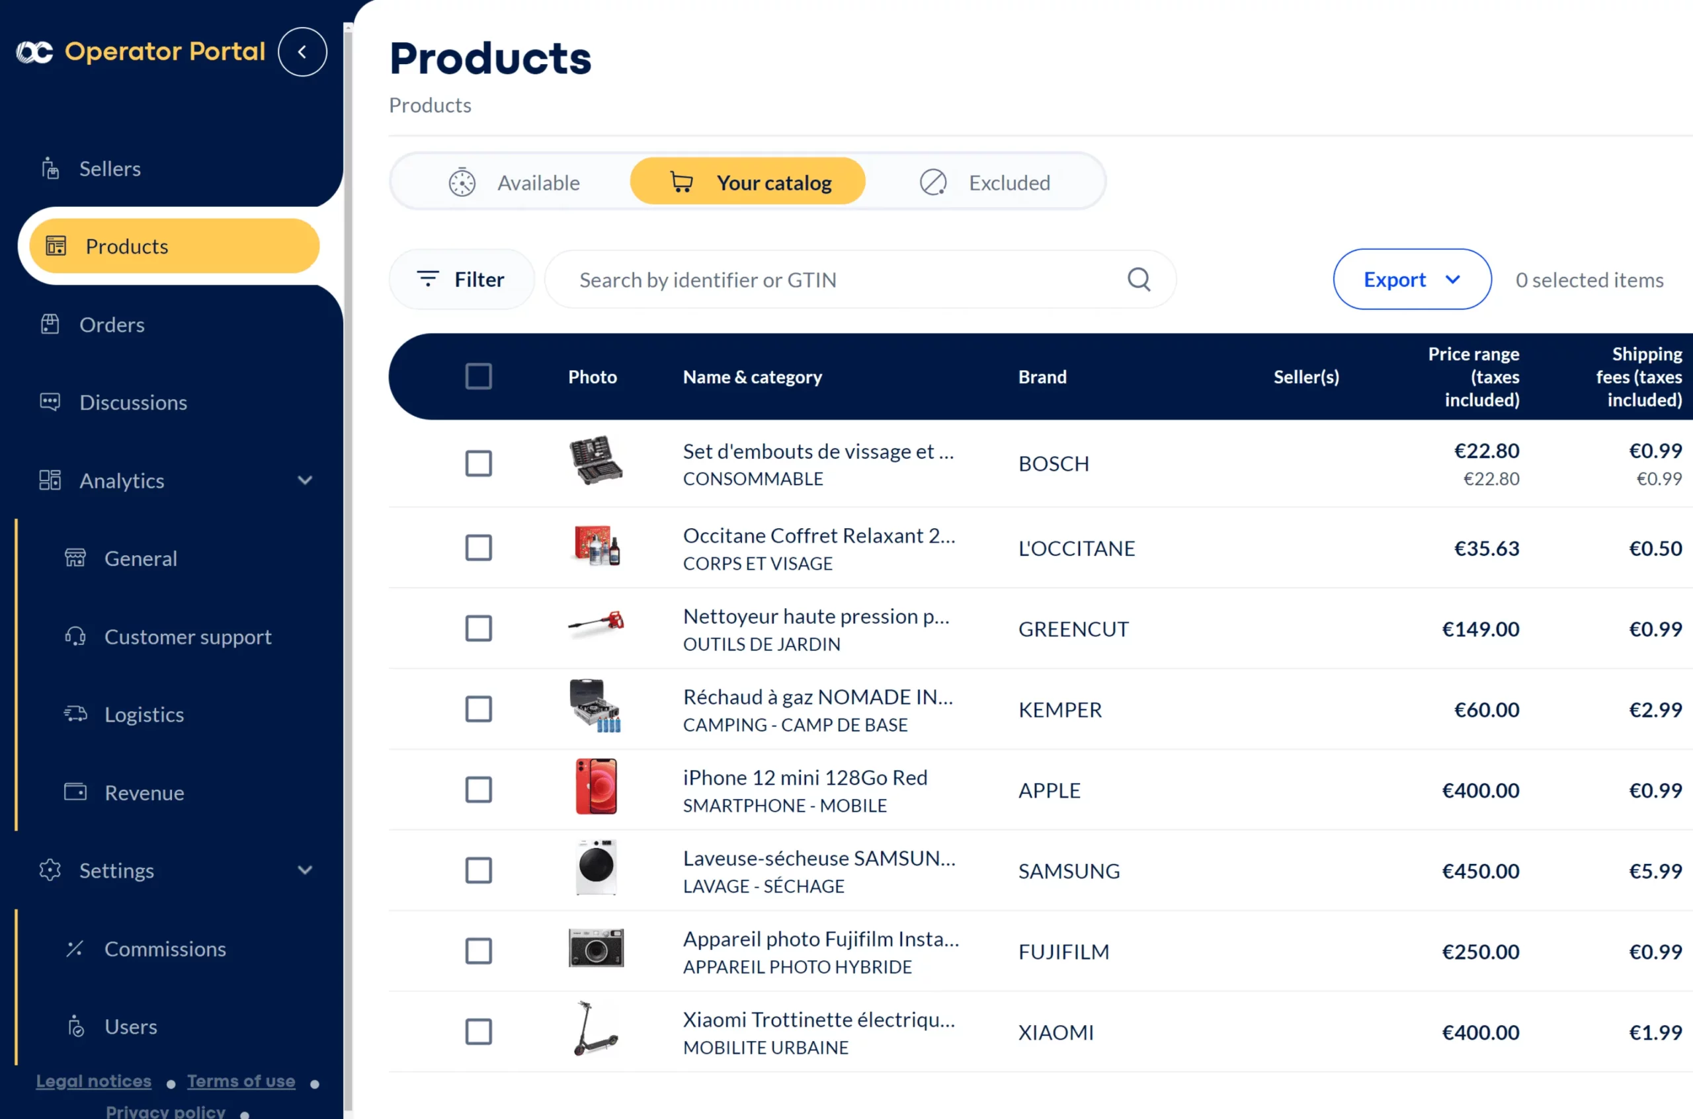Screen dimensions: 1693x1119
Task: Click the Commissions percent icon
Action: 75,948
